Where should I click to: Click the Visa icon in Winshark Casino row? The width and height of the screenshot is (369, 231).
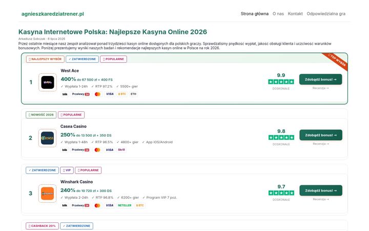tap(110, 205)
